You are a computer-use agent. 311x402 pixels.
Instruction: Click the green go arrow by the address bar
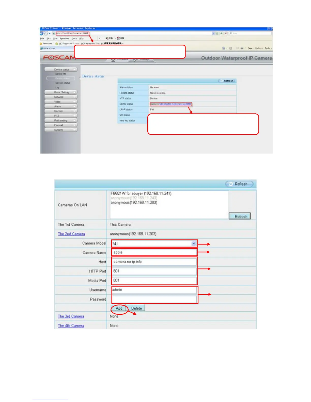coord(221,33)
